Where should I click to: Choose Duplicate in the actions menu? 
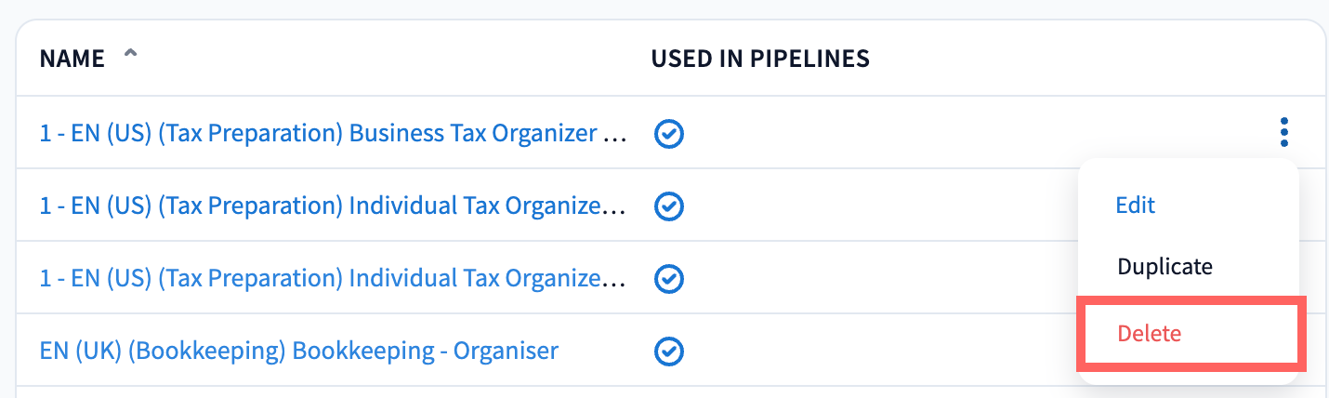[1165, 267]
